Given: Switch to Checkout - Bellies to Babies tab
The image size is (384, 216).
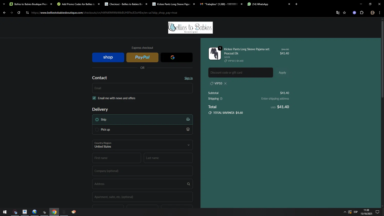Looking at the screenshot, I should (125, 4).
